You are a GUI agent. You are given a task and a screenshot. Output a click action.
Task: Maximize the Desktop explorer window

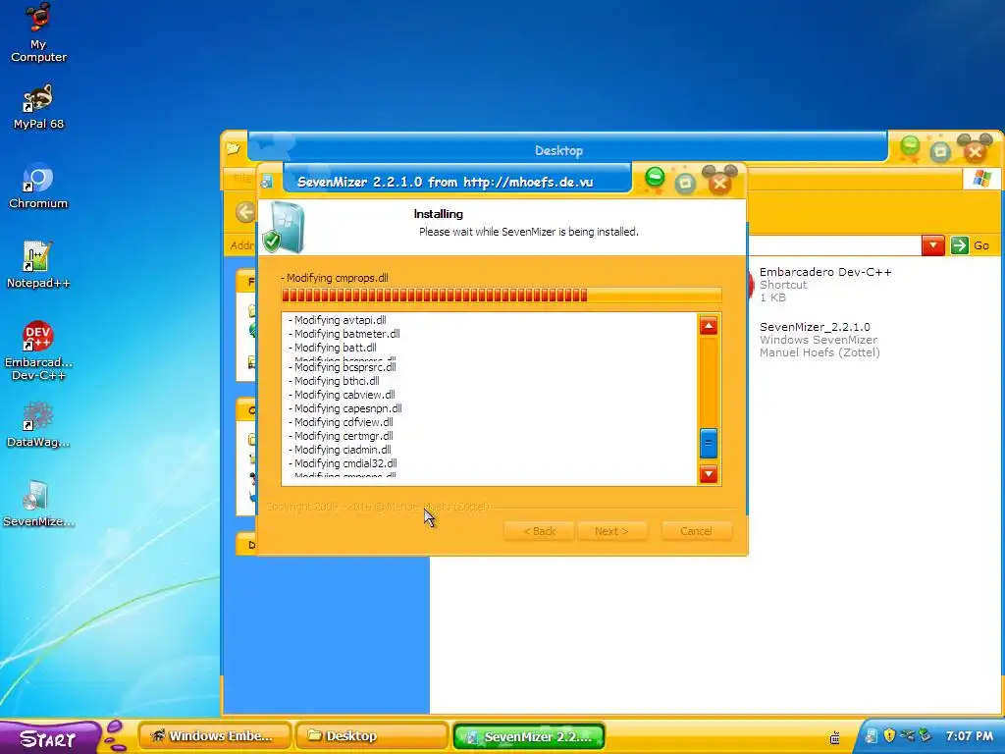click(940, 152)
